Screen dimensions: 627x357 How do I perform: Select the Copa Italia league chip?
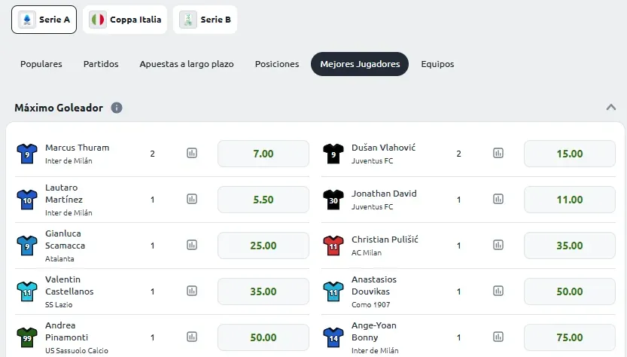(125, 20)
